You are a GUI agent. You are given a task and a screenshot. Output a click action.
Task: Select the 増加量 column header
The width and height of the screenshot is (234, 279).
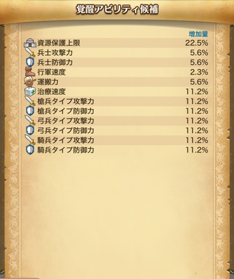[198, 34]
